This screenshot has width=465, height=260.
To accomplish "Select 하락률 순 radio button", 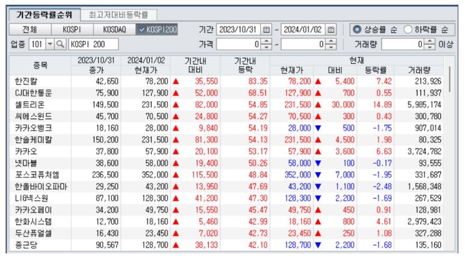I will [x=408, y=29].
